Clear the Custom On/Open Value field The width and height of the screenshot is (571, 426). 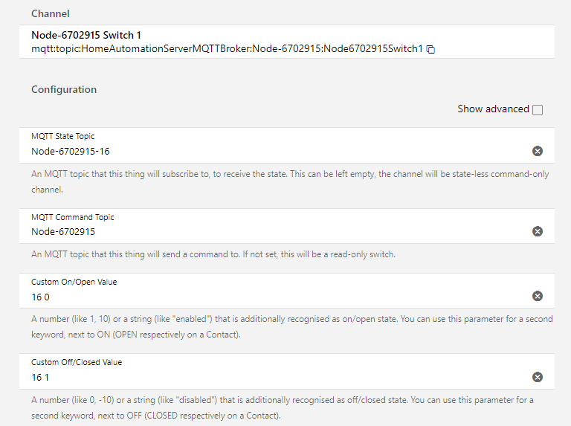tap(538, 296)
